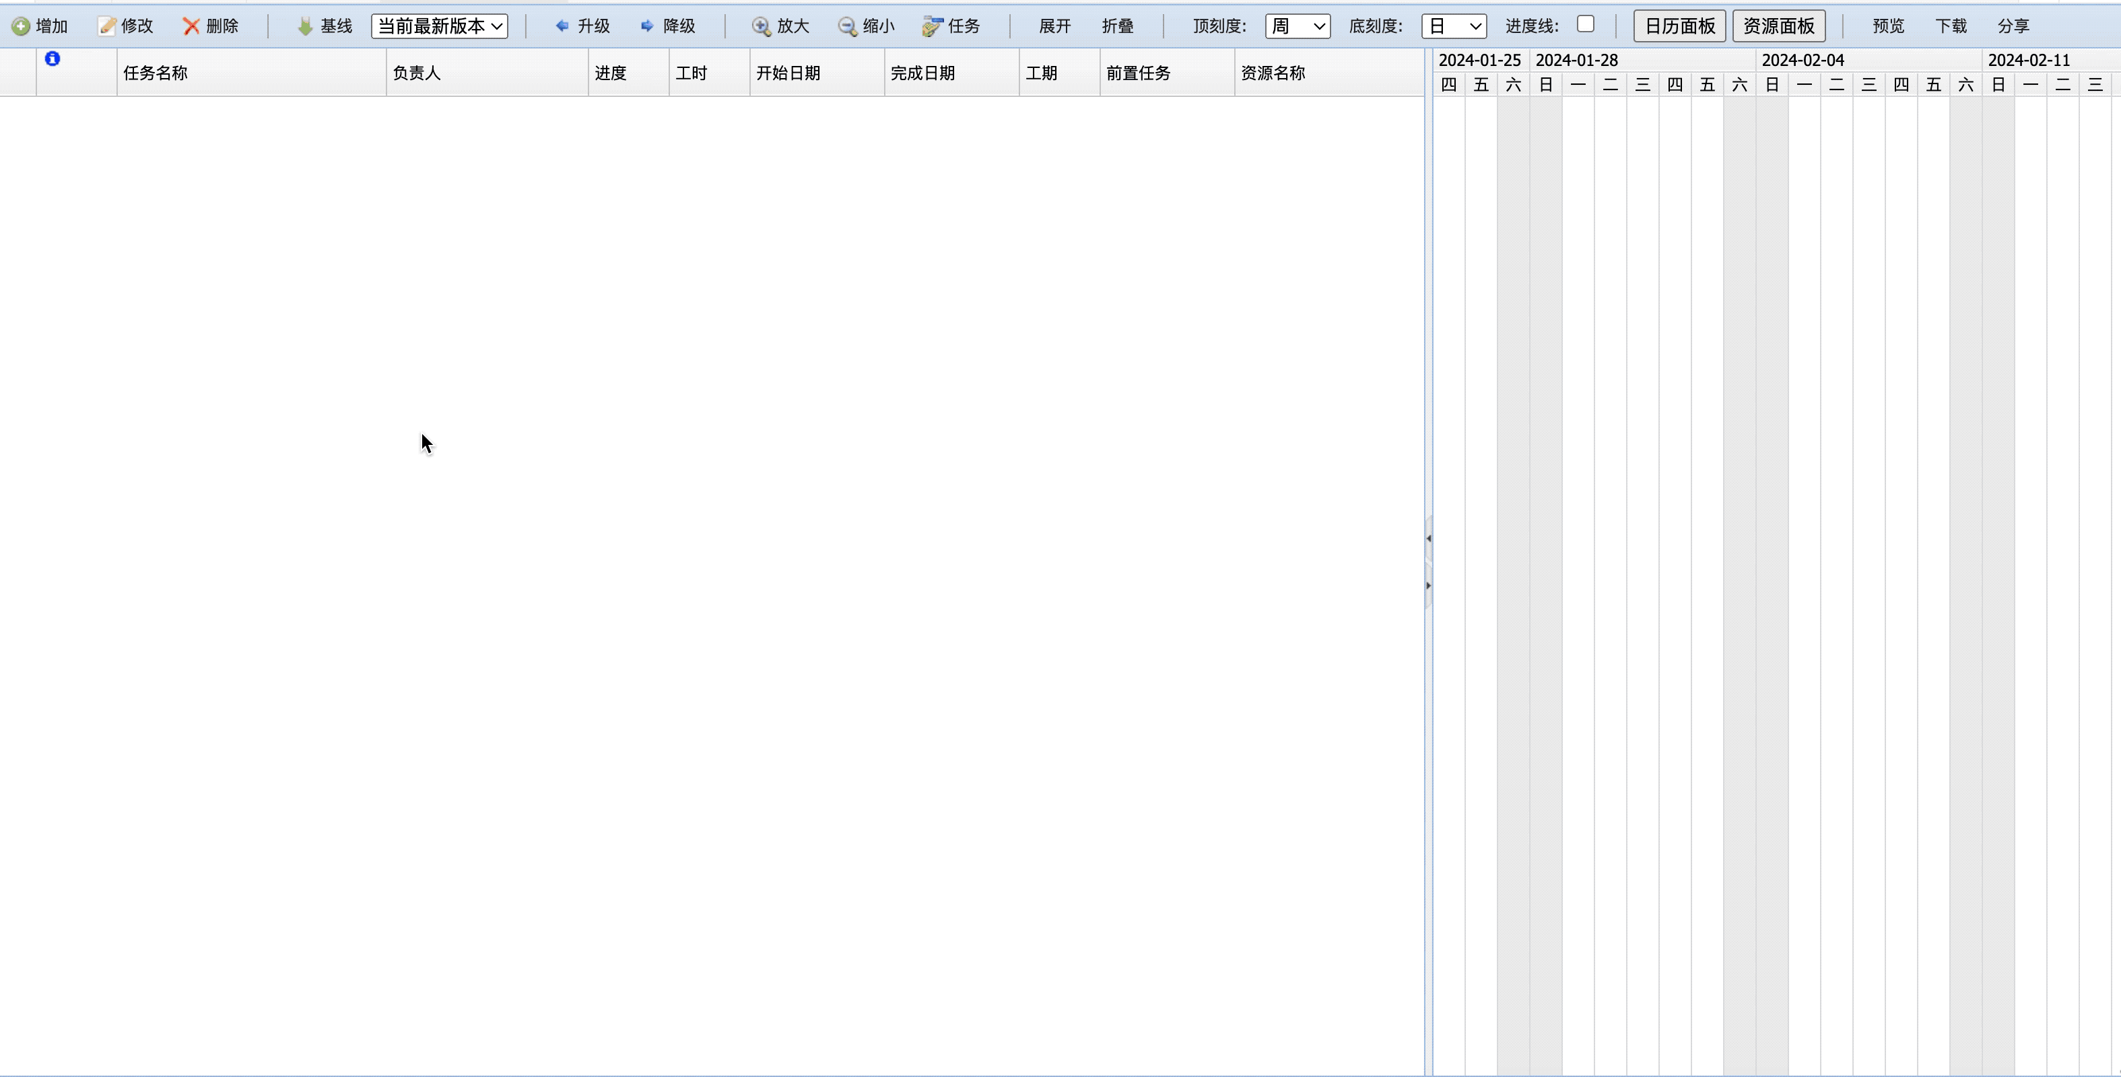
Task: Click the 下载 (Download) button
Action: point(1953,25)
